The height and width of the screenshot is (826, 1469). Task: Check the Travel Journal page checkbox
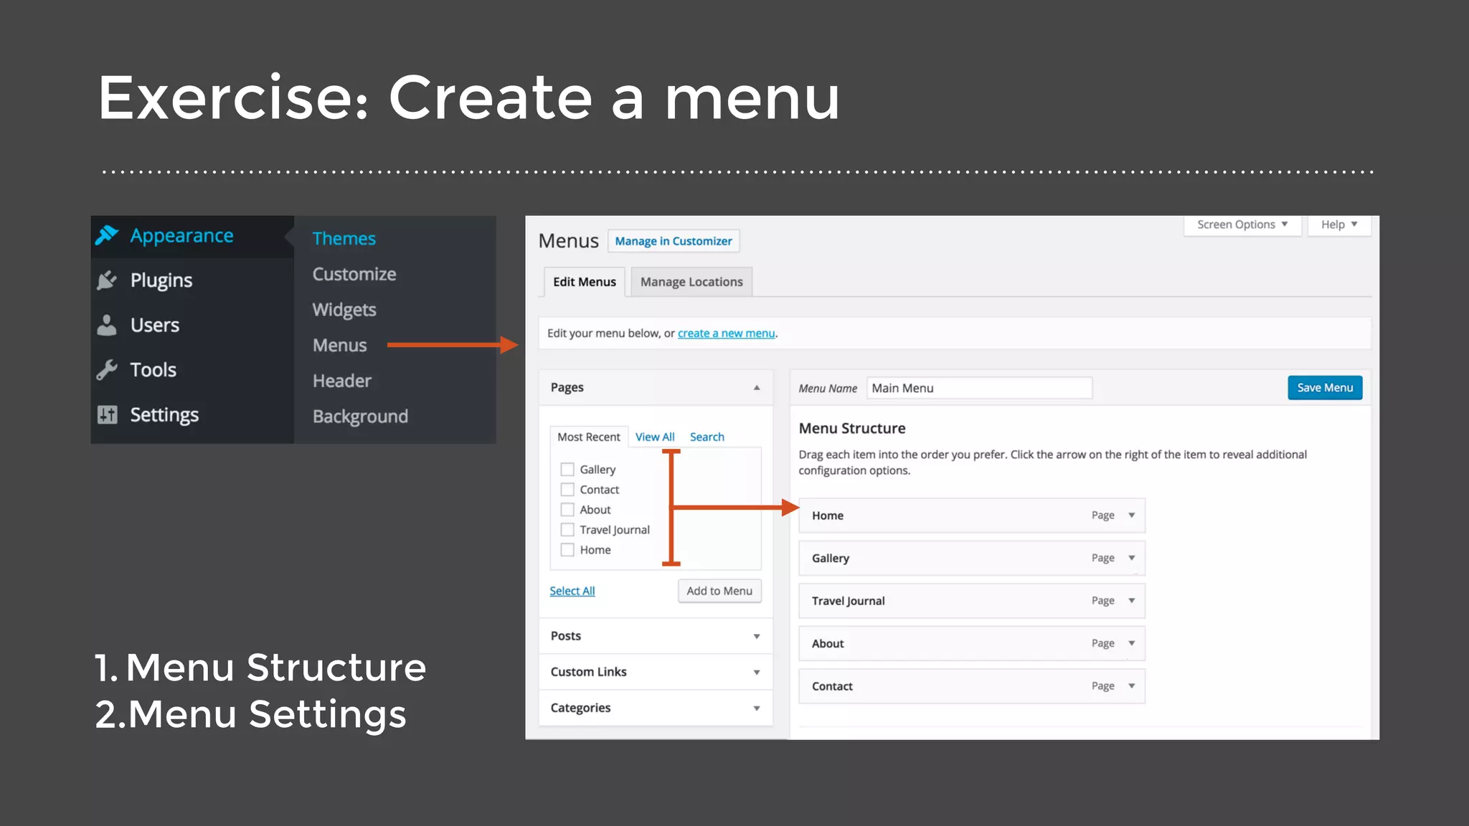pos(567,530)
